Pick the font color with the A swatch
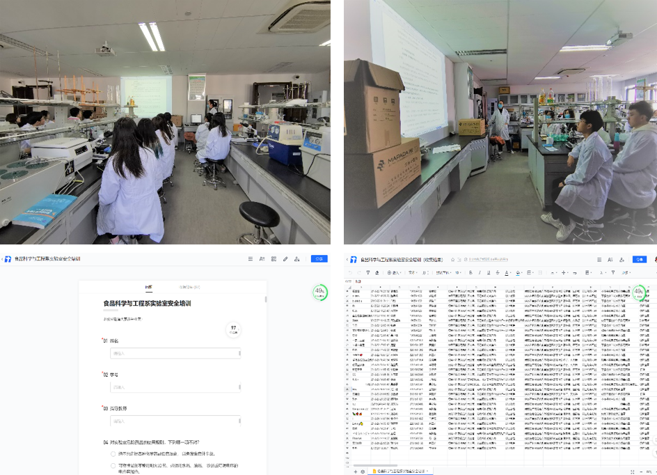Image resolution: width=657 pixels, height=475 pixels. point(507,273)
